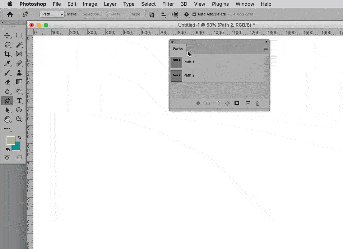Reset default foreground and background colors
The width and height of the screenshot is (343, 249).
[x=8, y=149]
